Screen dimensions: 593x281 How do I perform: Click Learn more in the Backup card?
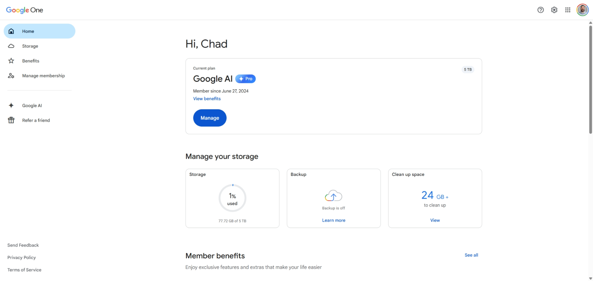point(334,220)
